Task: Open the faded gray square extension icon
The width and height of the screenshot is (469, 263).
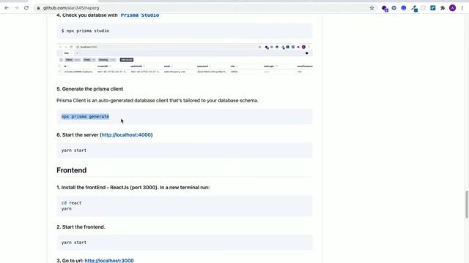Action: pyautogui.click(x=424, y=8)
